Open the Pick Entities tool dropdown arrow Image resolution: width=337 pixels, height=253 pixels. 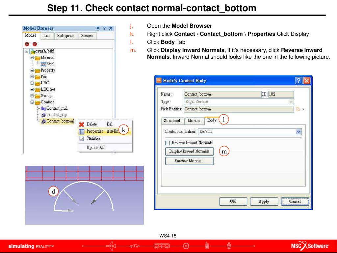tap(303, 109)
